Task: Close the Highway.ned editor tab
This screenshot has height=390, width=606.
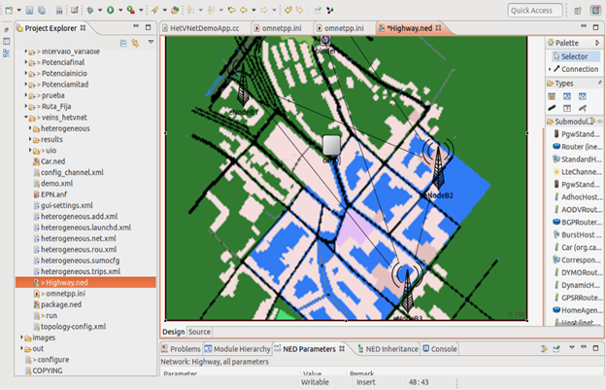Action: coord(438,28)
